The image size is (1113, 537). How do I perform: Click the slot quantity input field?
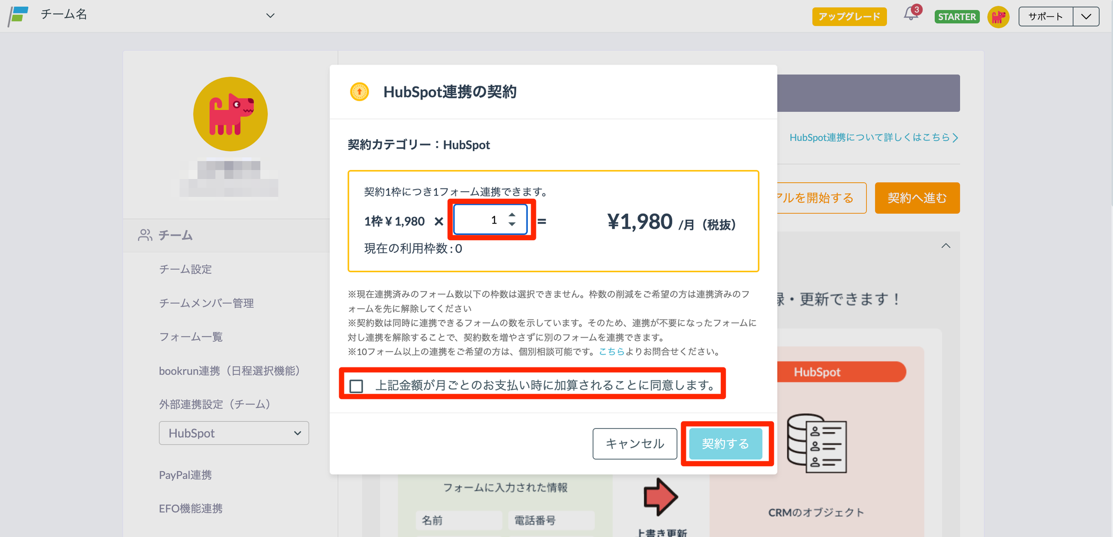pyautogui.click(x=490, y=220)
